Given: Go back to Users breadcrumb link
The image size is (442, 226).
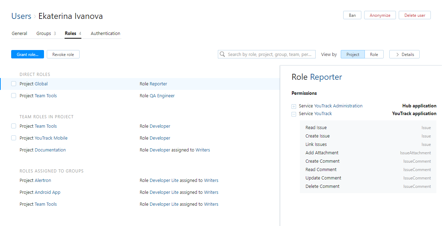Looking at the screenshot, I should coord(21,16).
